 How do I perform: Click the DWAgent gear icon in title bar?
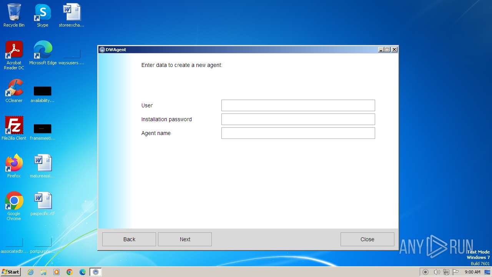click(x=102, y=50)
